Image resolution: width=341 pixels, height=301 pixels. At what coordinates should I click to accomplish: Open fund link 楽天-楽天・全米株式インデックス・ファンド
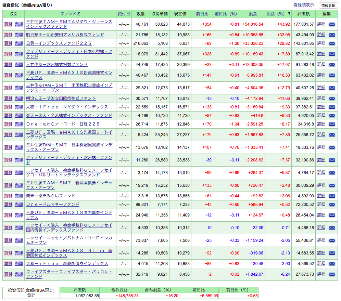pos(69,115)
